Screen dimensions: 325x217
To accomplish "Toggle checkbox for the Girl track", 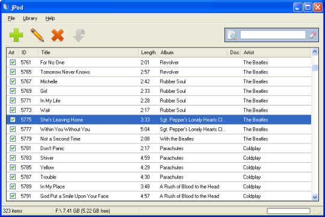I will click(13, 91).
